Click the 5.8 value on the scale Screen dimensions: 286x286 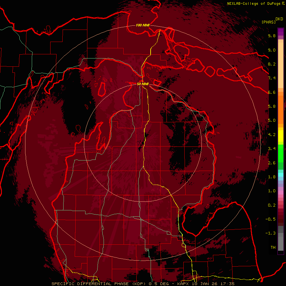click(x=272, y=106)
